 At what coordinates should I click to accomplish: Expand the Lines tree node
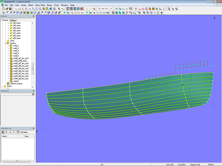tap(6, 40)
